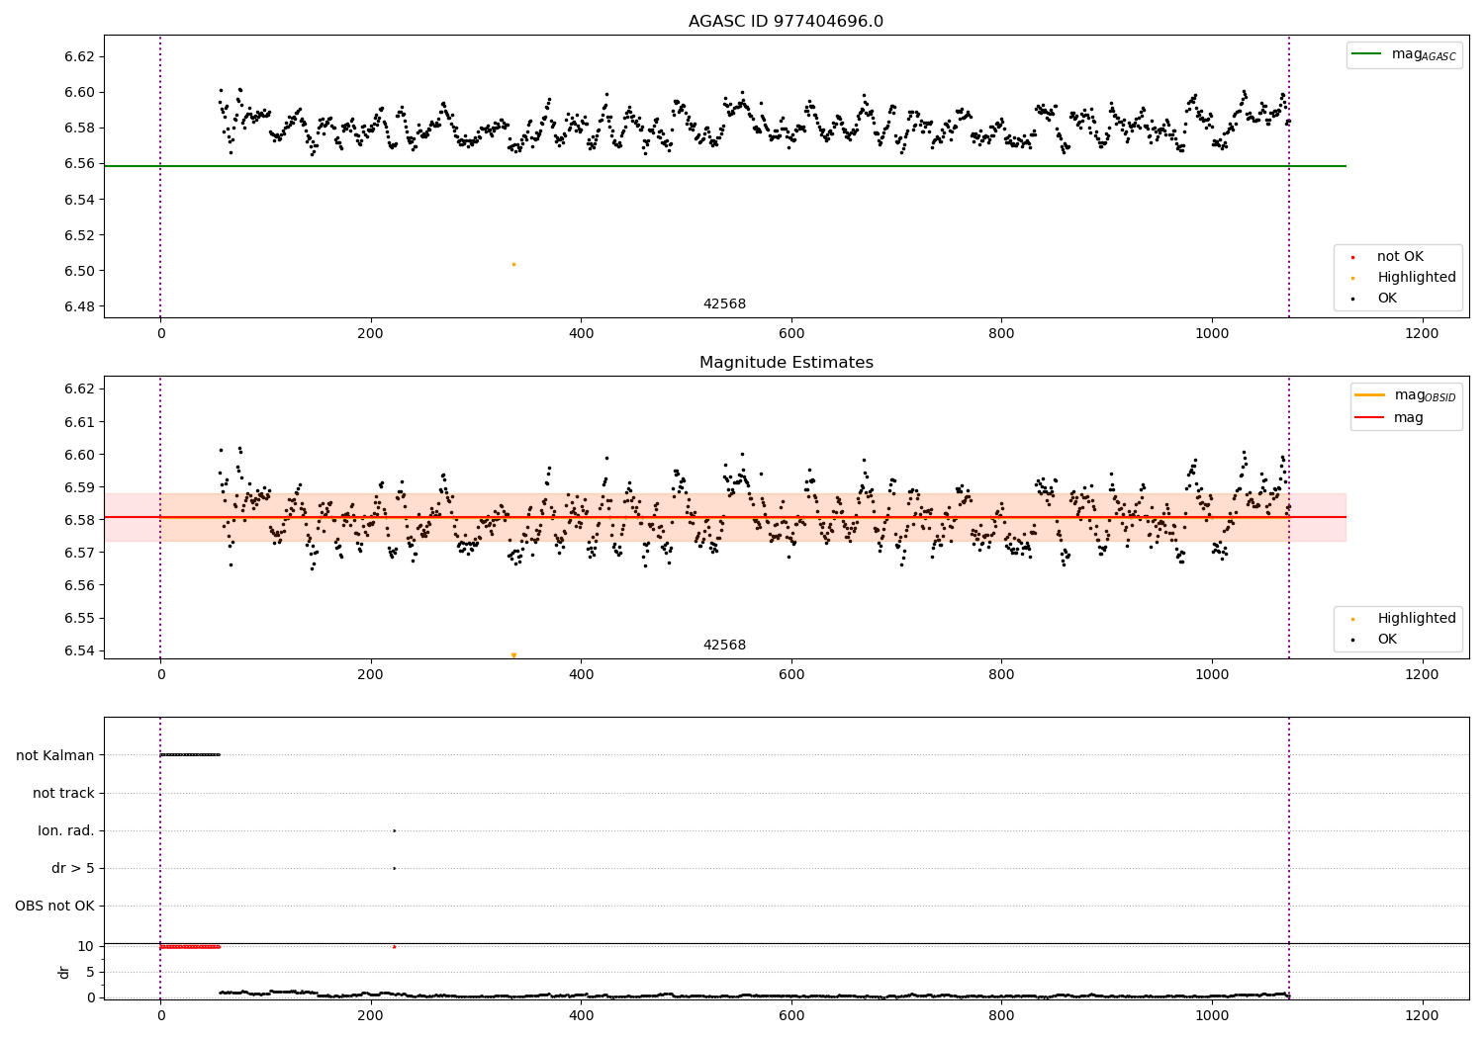Click the 'OBS not OK' axis label
This screenshot has width=1484, height=1038.
[55, 907]
